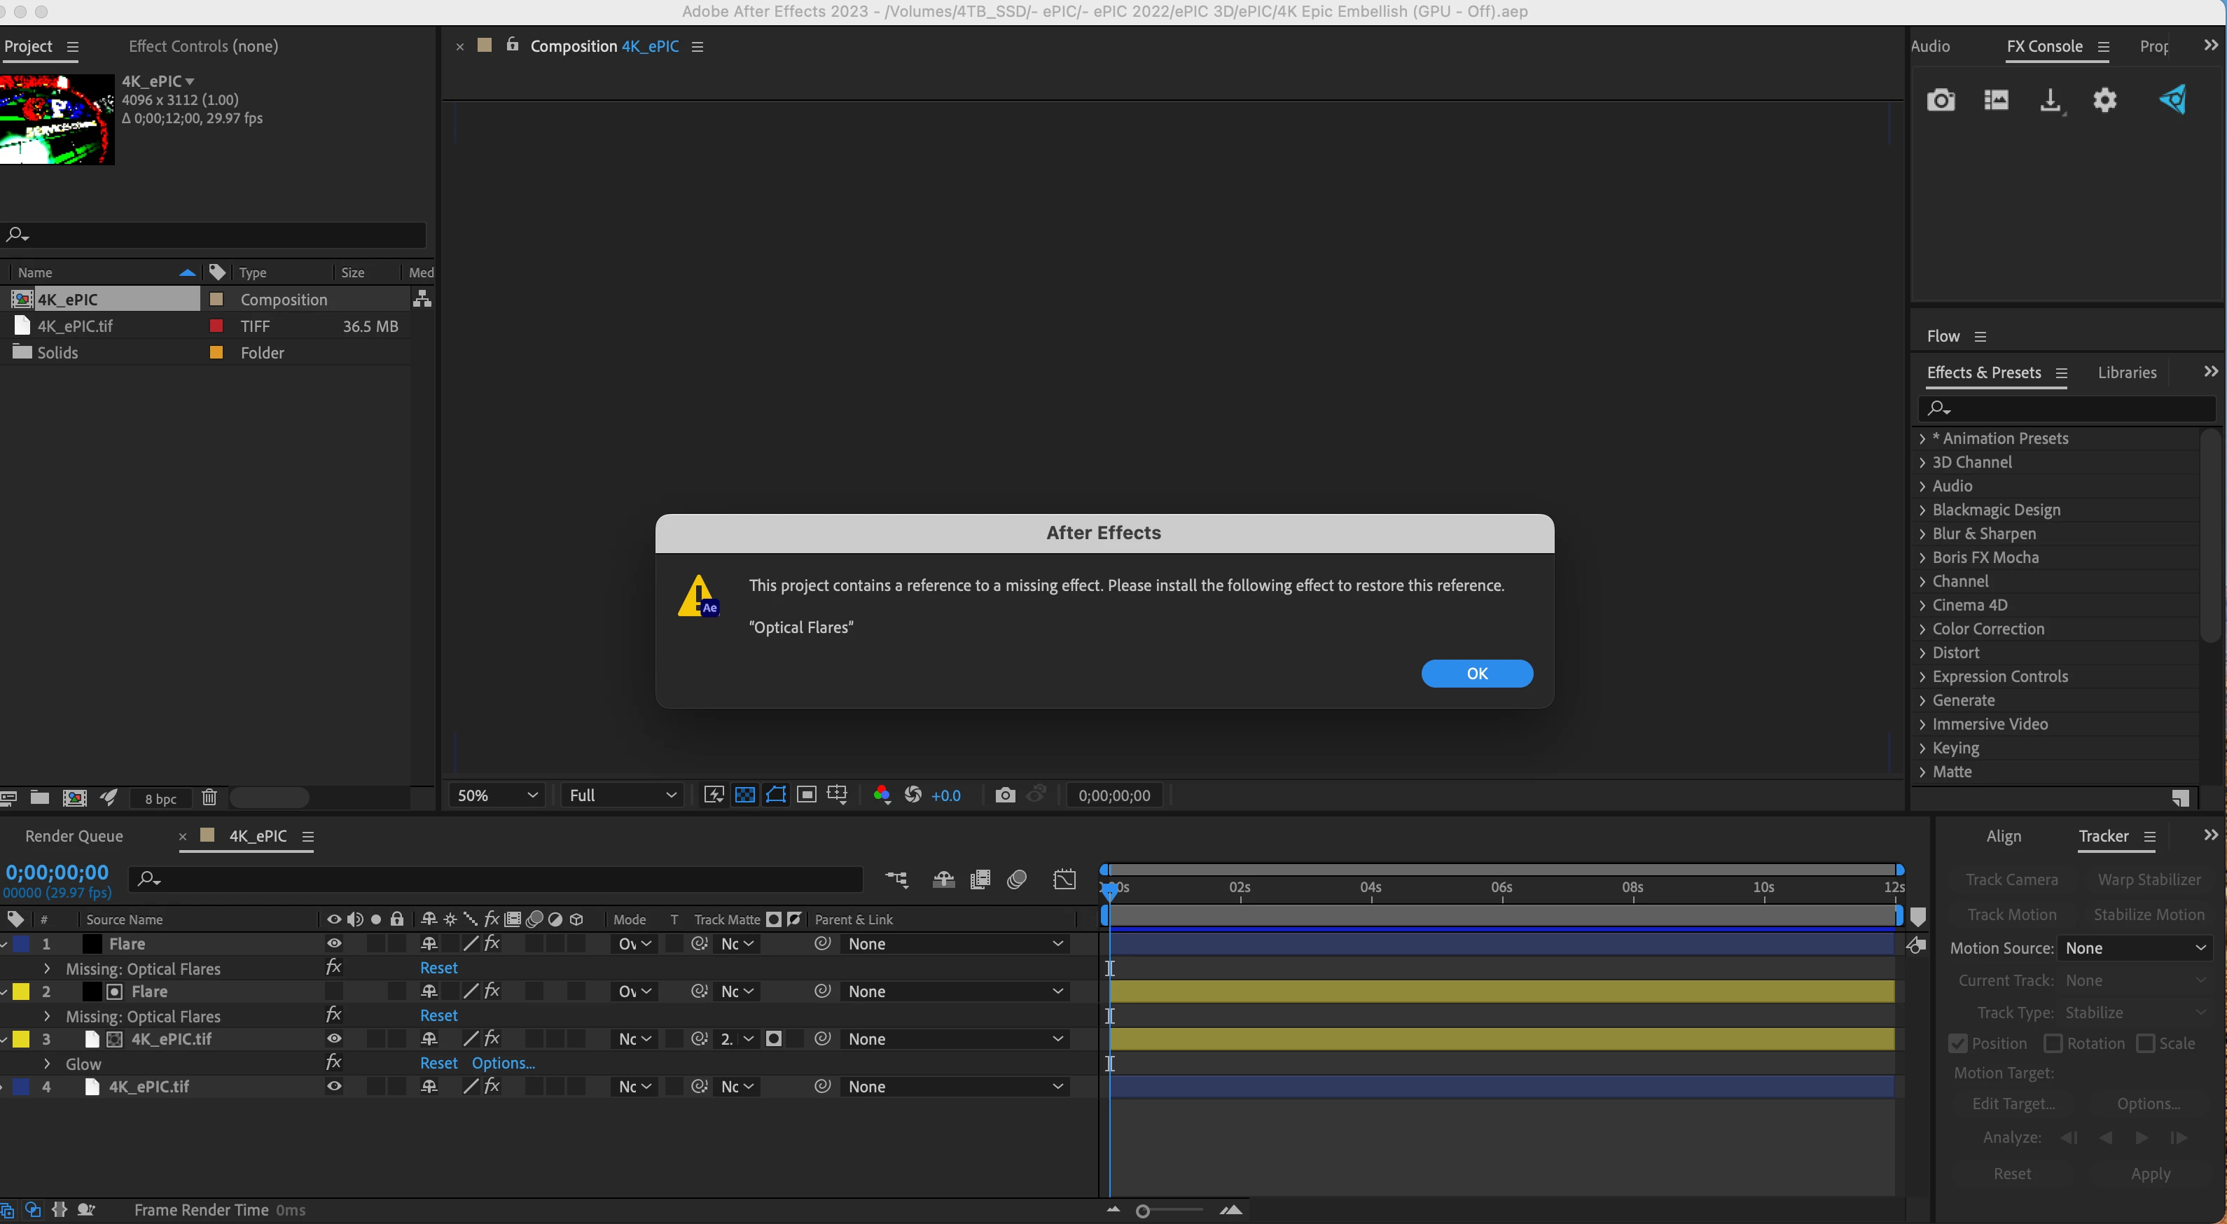2227x1224 pixels.
Task: Hide the Flare layer 1 eye
Action: (334, 943)
